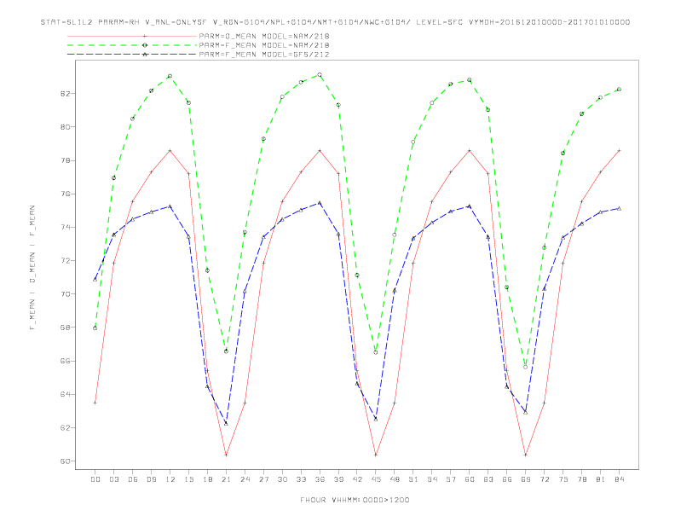675x522 pixels.
Task: Click y-axis tick value 60
Action: coord(65,461)
